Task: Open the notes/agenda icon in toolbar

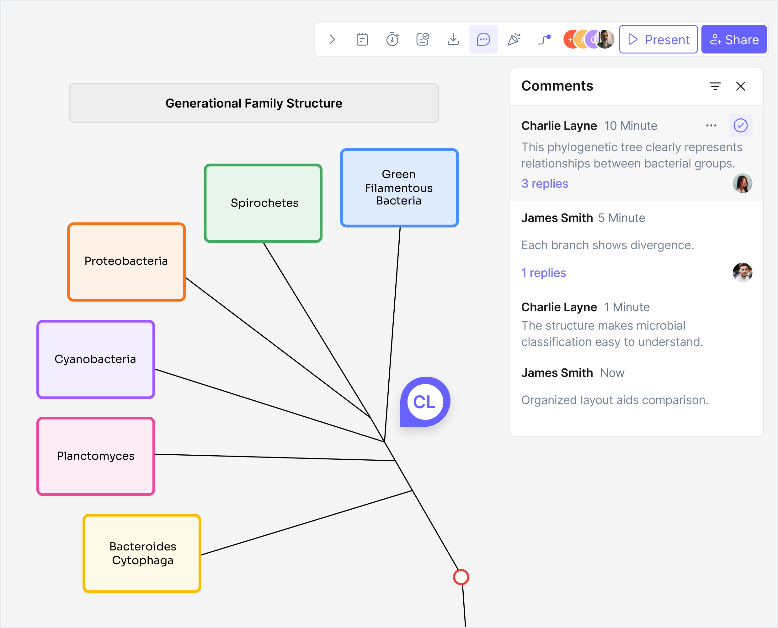Action: pos(362,40)
